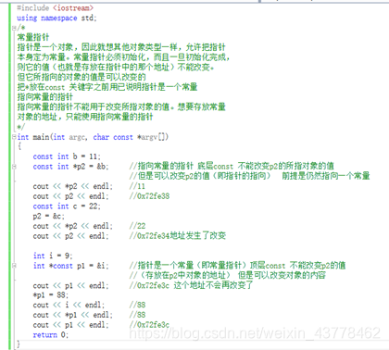This screenshot has width=389, height=350.
Task: Click the 'const int b = 11;' statement
Action: coord(67,156)
